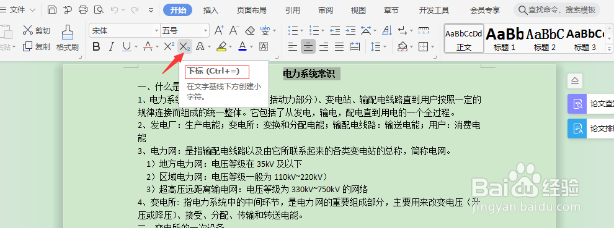Click the Print icon in quick access bar

coord(83,10)
